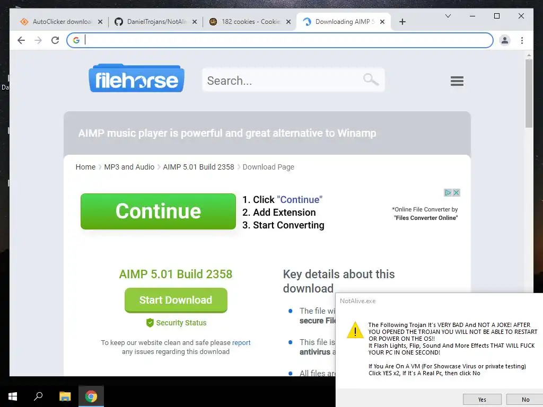Click the Download Page breadcrumb text
The width and height of the screenshot is (543, 407).
[x=268, y=167]
